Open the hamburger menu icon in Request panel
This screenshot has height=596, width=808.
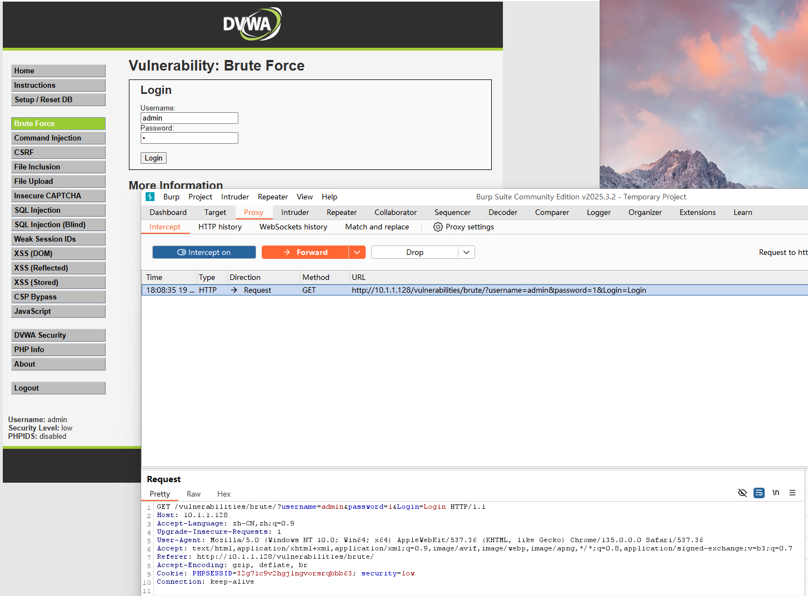[x=792, y=493]
